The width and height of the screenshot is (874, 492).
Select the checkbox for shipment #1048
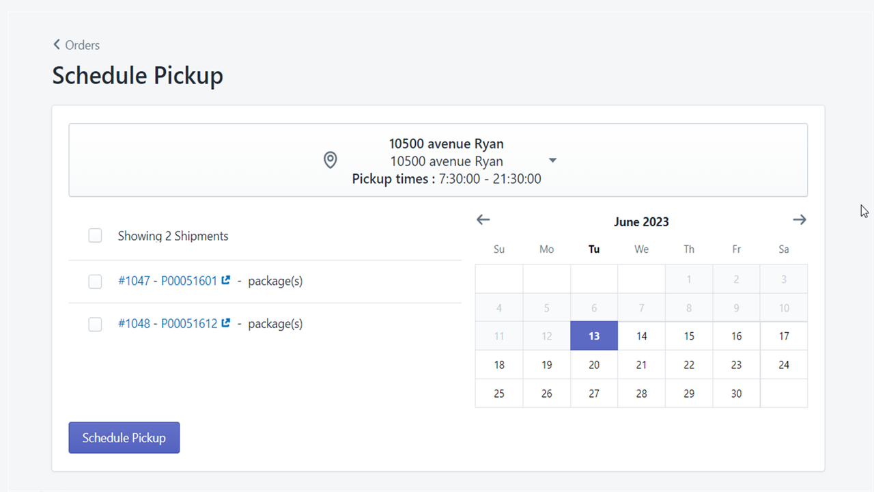pyautogui.click(x=95, y=324)
